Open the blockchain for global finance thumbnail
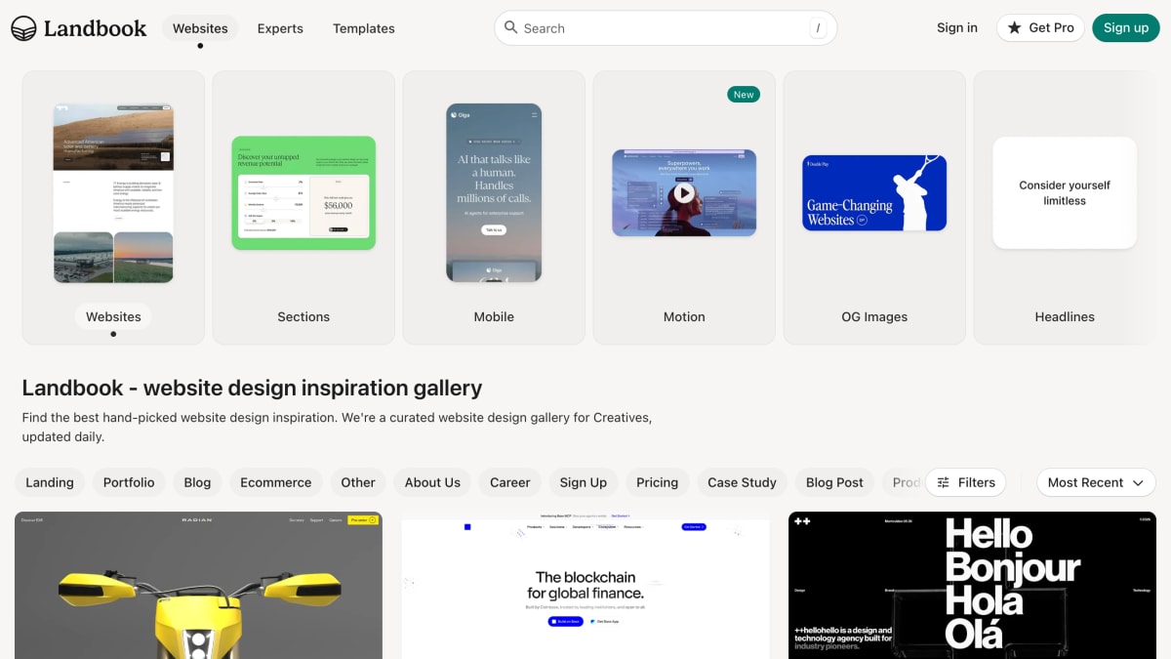 585,585
